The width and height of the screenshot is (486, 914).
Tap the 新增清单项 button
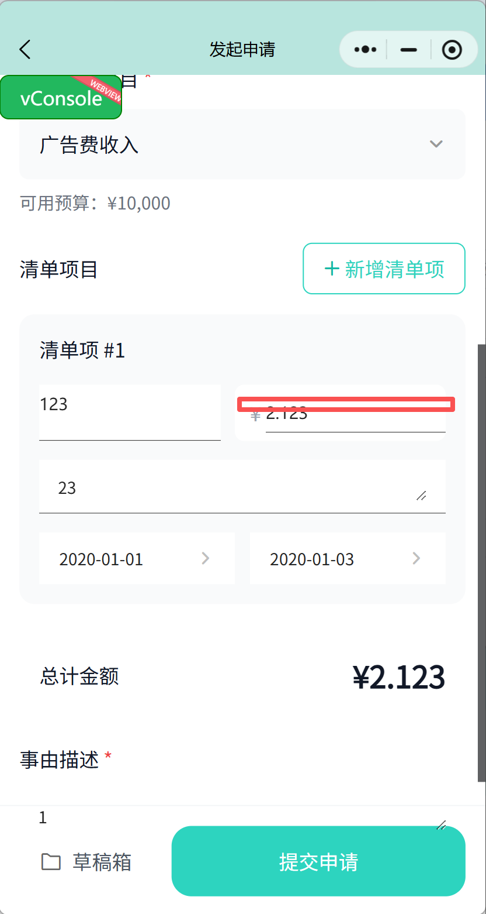tap(384, 269)
